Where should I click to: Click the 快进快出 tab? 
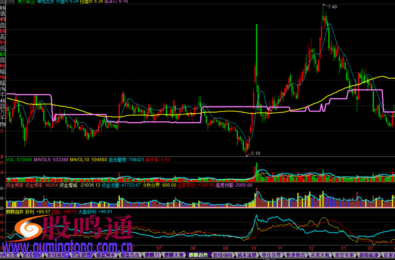pos(296,255)
